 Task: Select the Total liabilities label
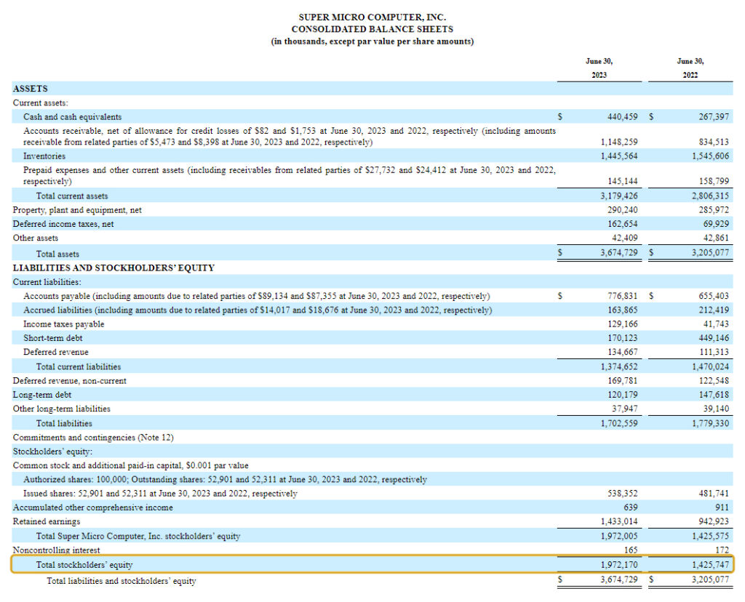[x=64, y=423]
